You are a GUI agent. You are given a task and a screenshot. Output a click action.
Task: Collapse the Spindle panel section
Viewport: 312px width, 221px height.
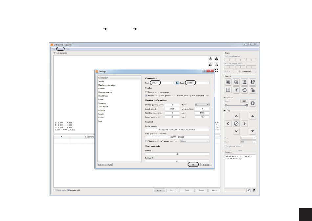225,98
